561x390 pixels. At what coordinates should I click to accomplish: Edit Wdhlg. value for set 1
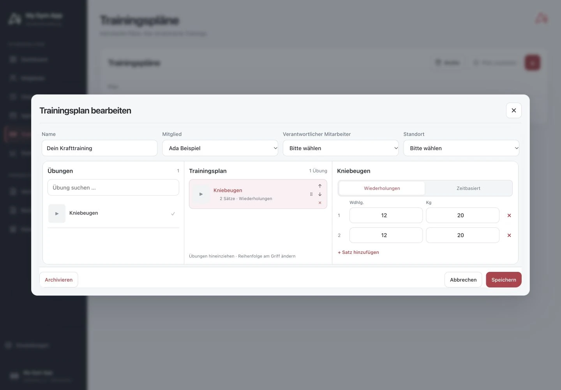click(386, 215)
